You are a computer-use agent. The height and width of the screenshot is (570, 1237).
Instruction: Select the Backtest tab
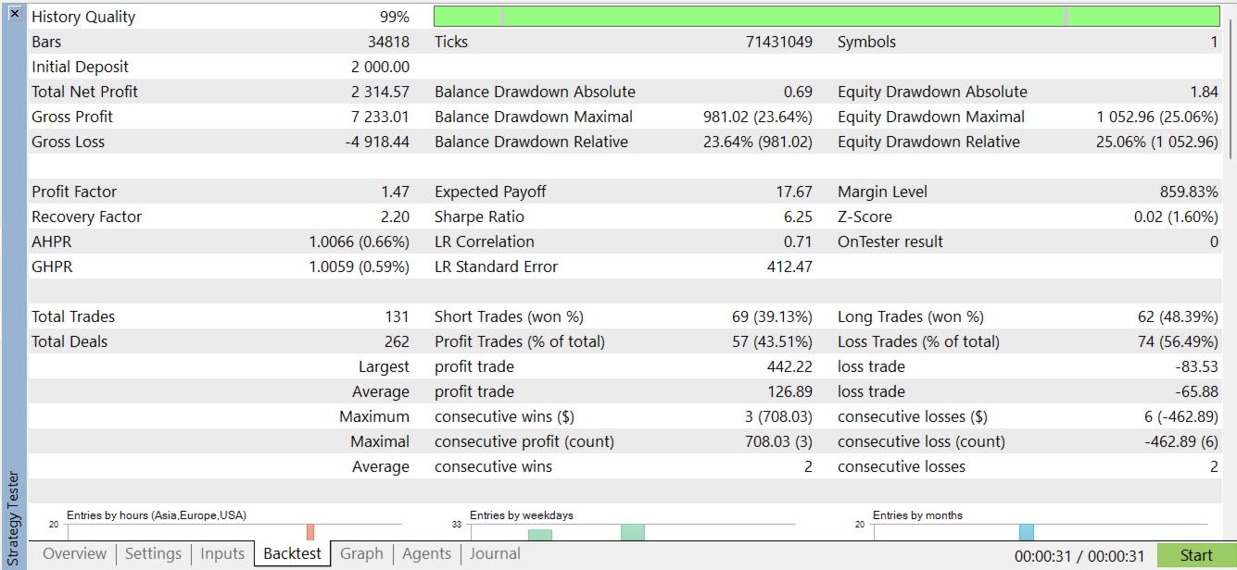(292, 554)
